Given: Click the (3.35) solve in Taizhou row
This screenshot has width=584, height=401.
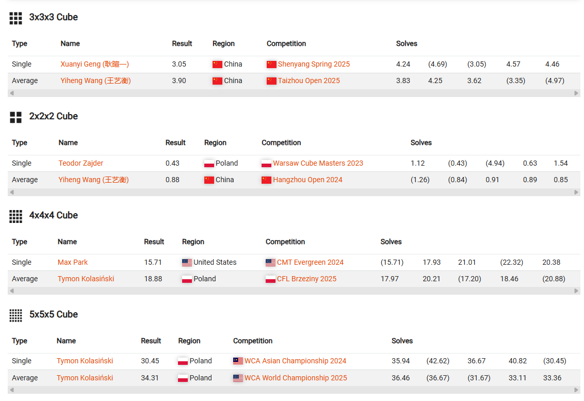Looking at the screenshot, I should click(x=515, y=81).
